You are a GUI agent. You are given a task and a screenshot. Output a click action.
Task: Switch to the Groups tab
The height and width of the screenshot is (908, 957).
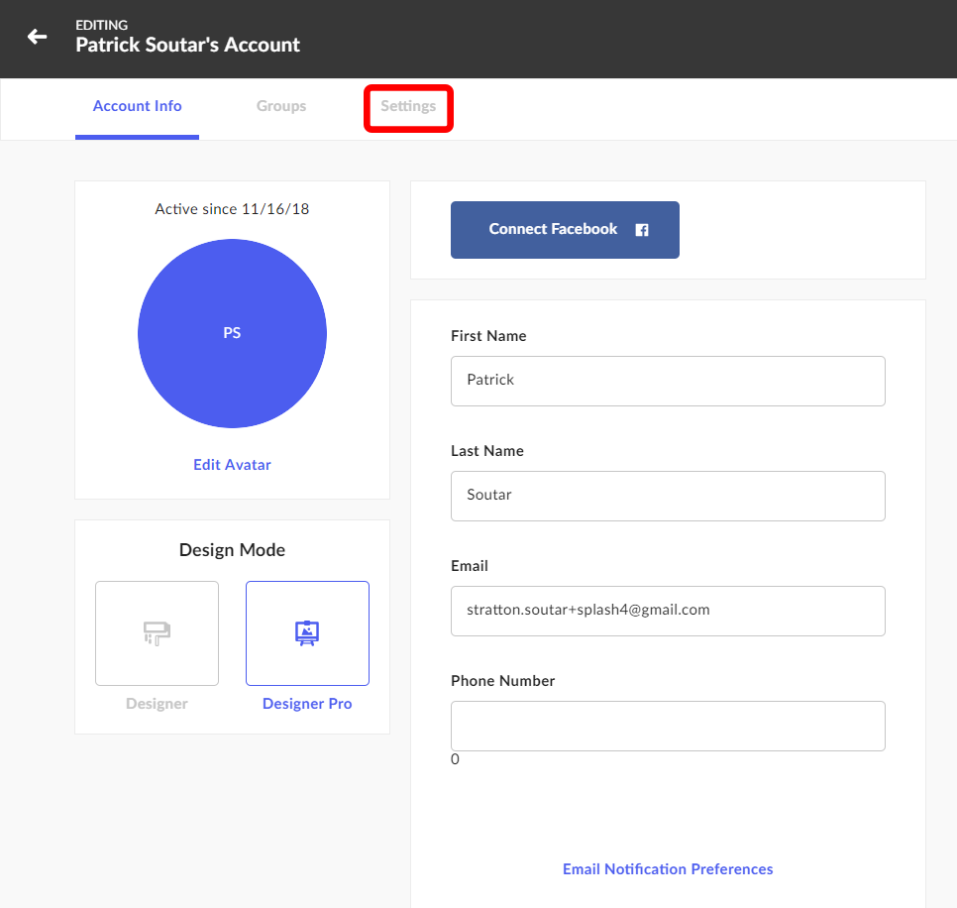[x=281, y=106]
